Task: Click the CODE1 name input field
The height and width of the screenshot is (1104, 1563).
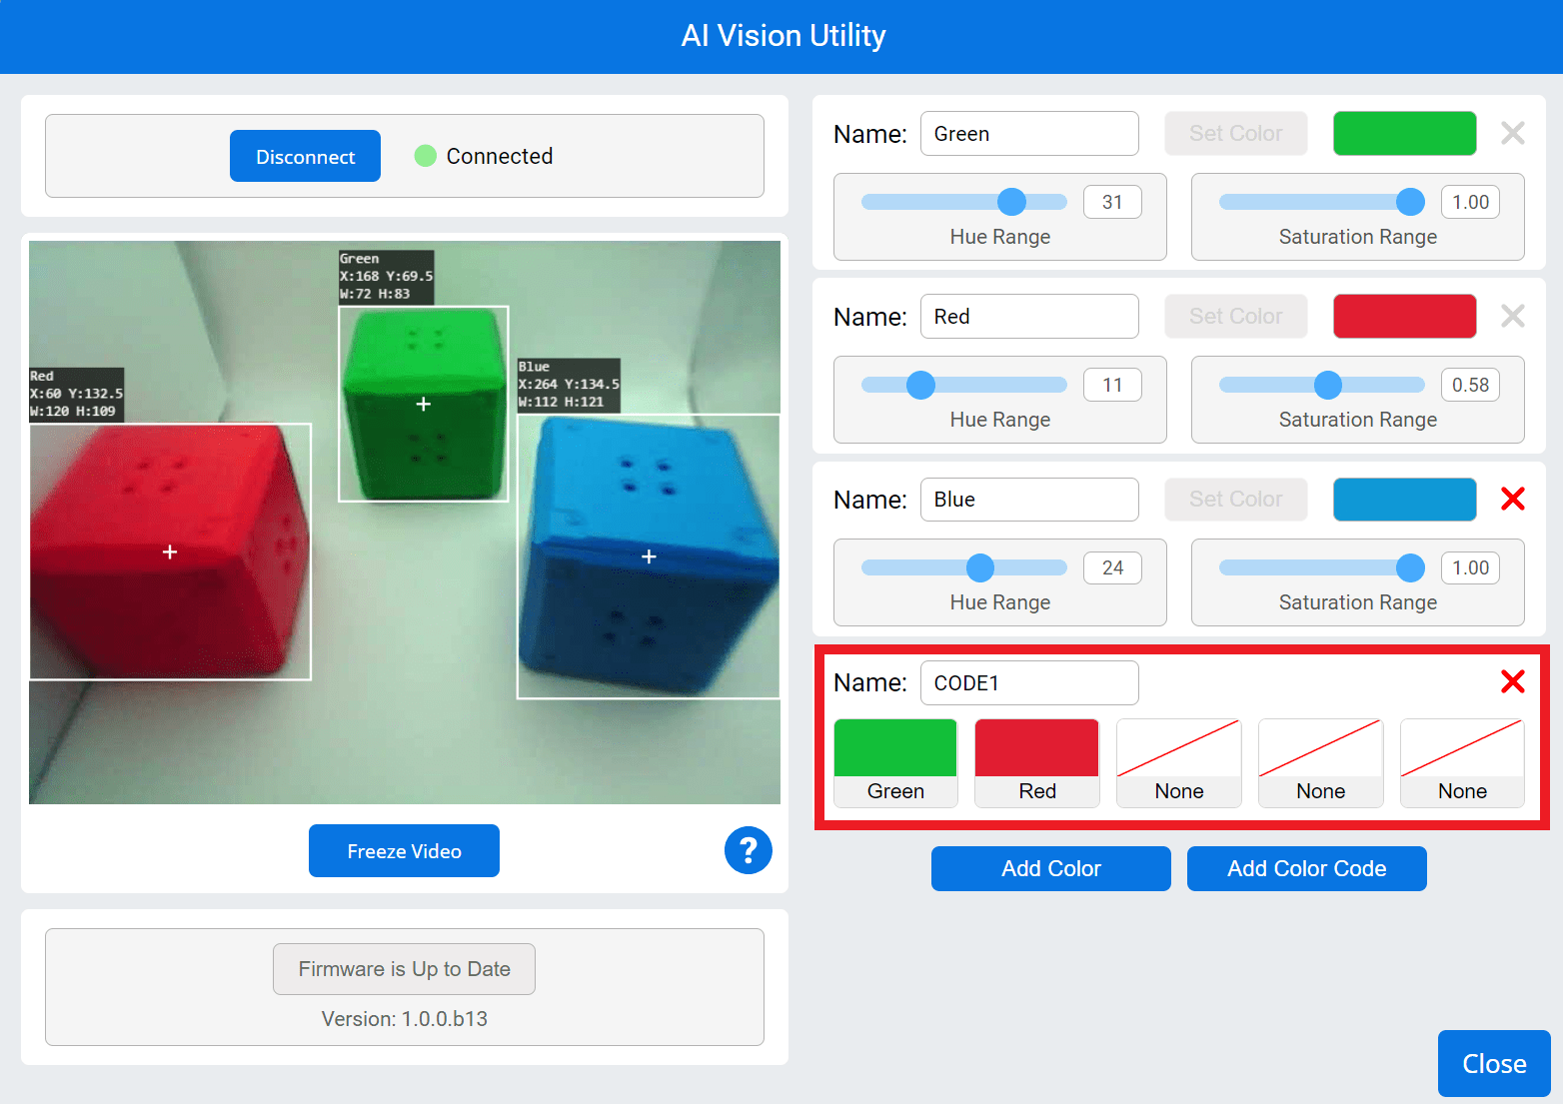Action: click(1029, 682)
